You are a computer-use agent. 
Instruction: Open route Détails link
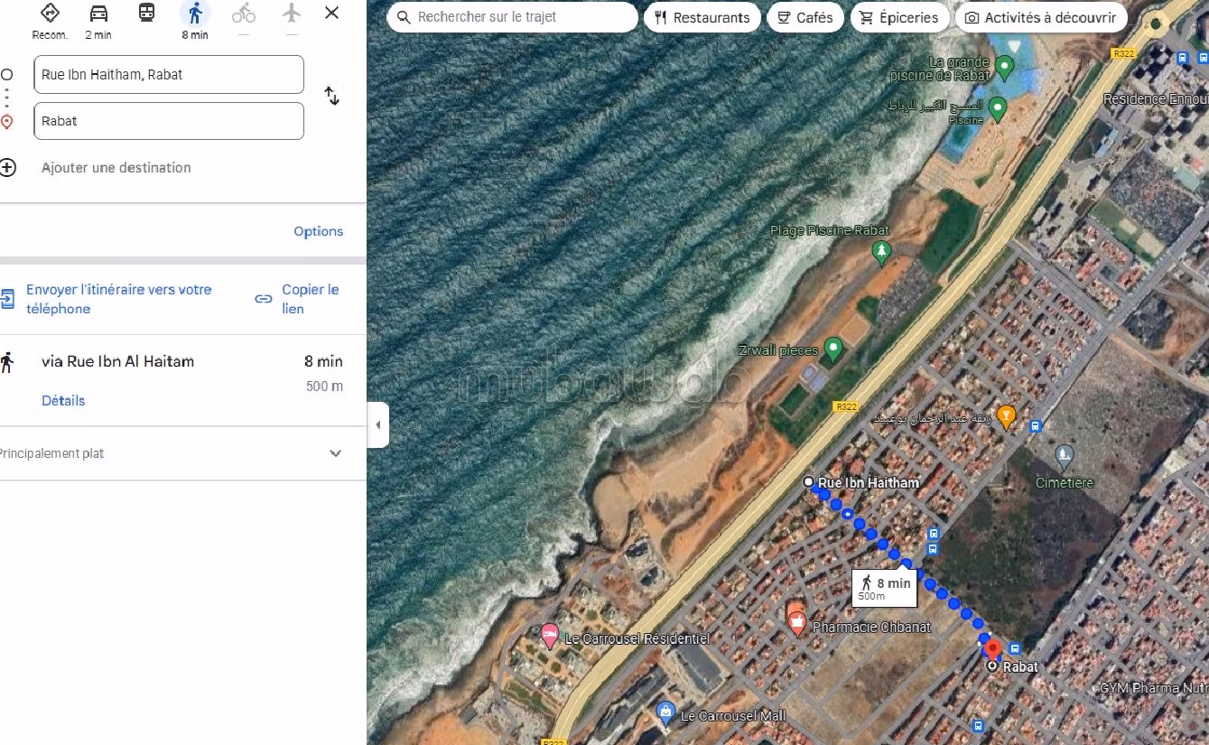click(x=63, y=400)
